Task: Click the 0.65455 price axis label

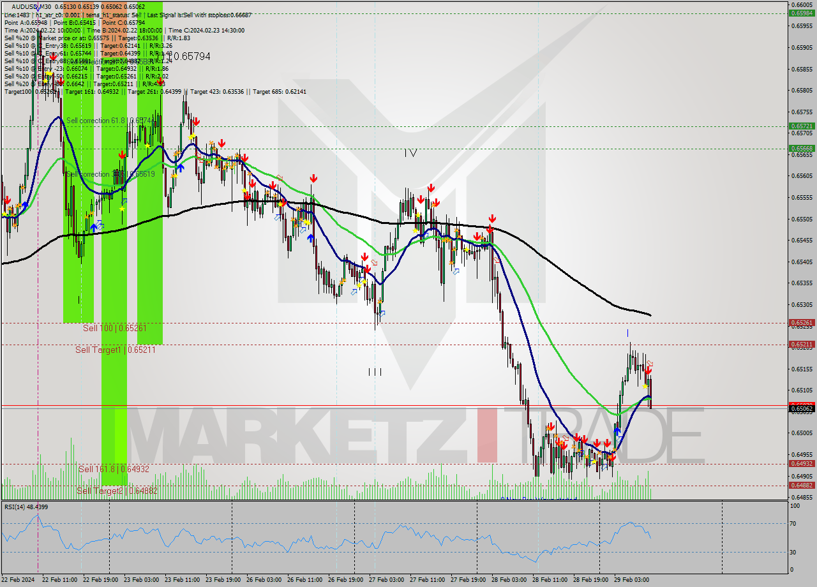Action: tap(802, 241)
